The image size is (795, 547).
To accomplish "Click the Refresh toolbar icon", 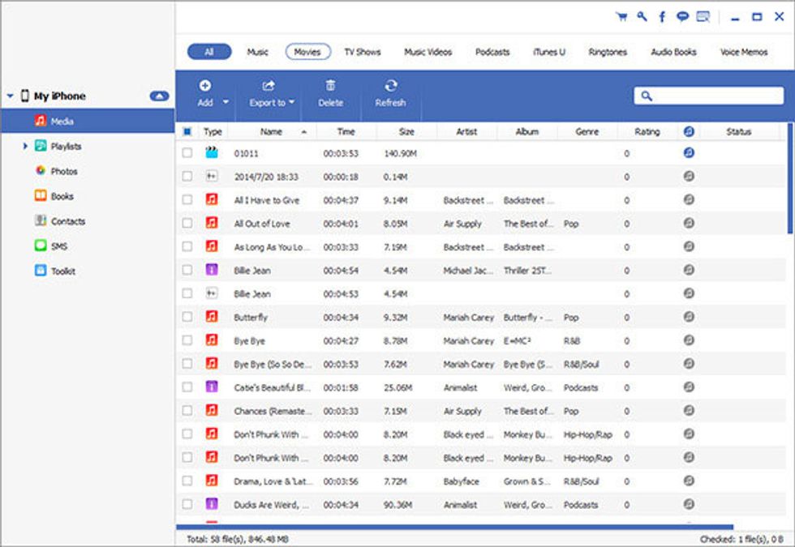I will pyautogui.click(x=390, y=85).
